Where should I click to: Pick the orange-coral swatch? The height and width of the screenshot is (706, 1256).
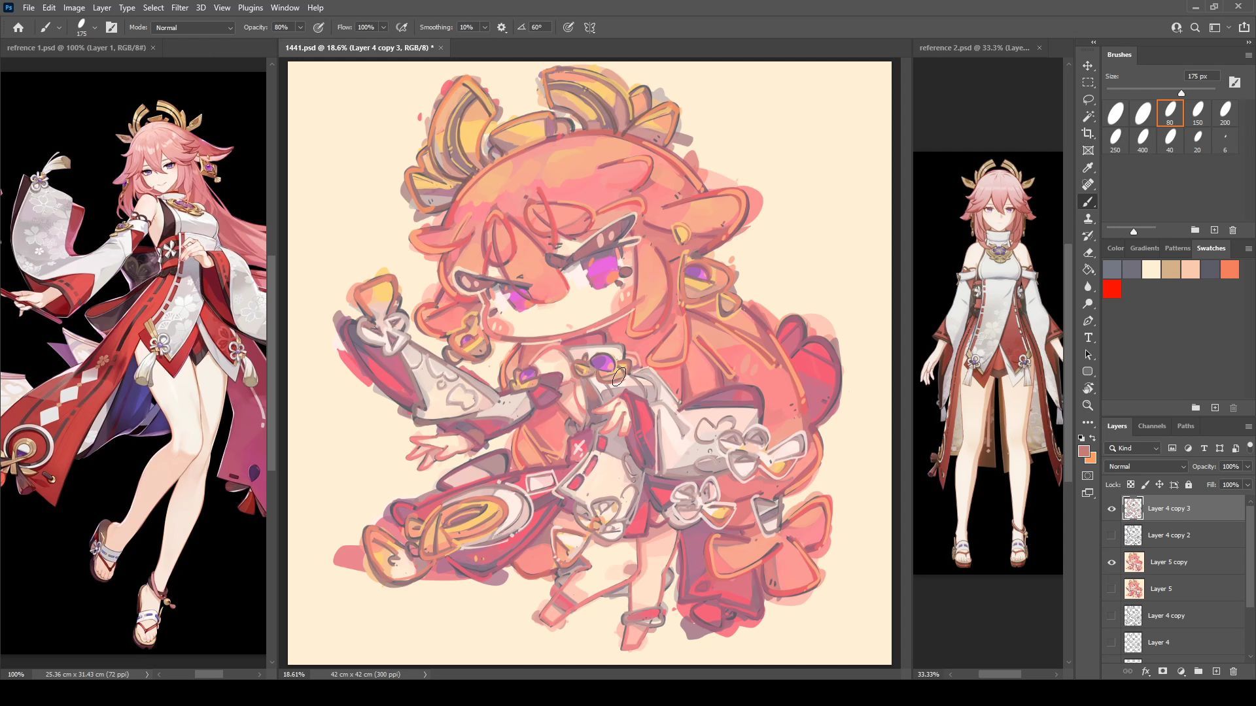point(1230,269)
